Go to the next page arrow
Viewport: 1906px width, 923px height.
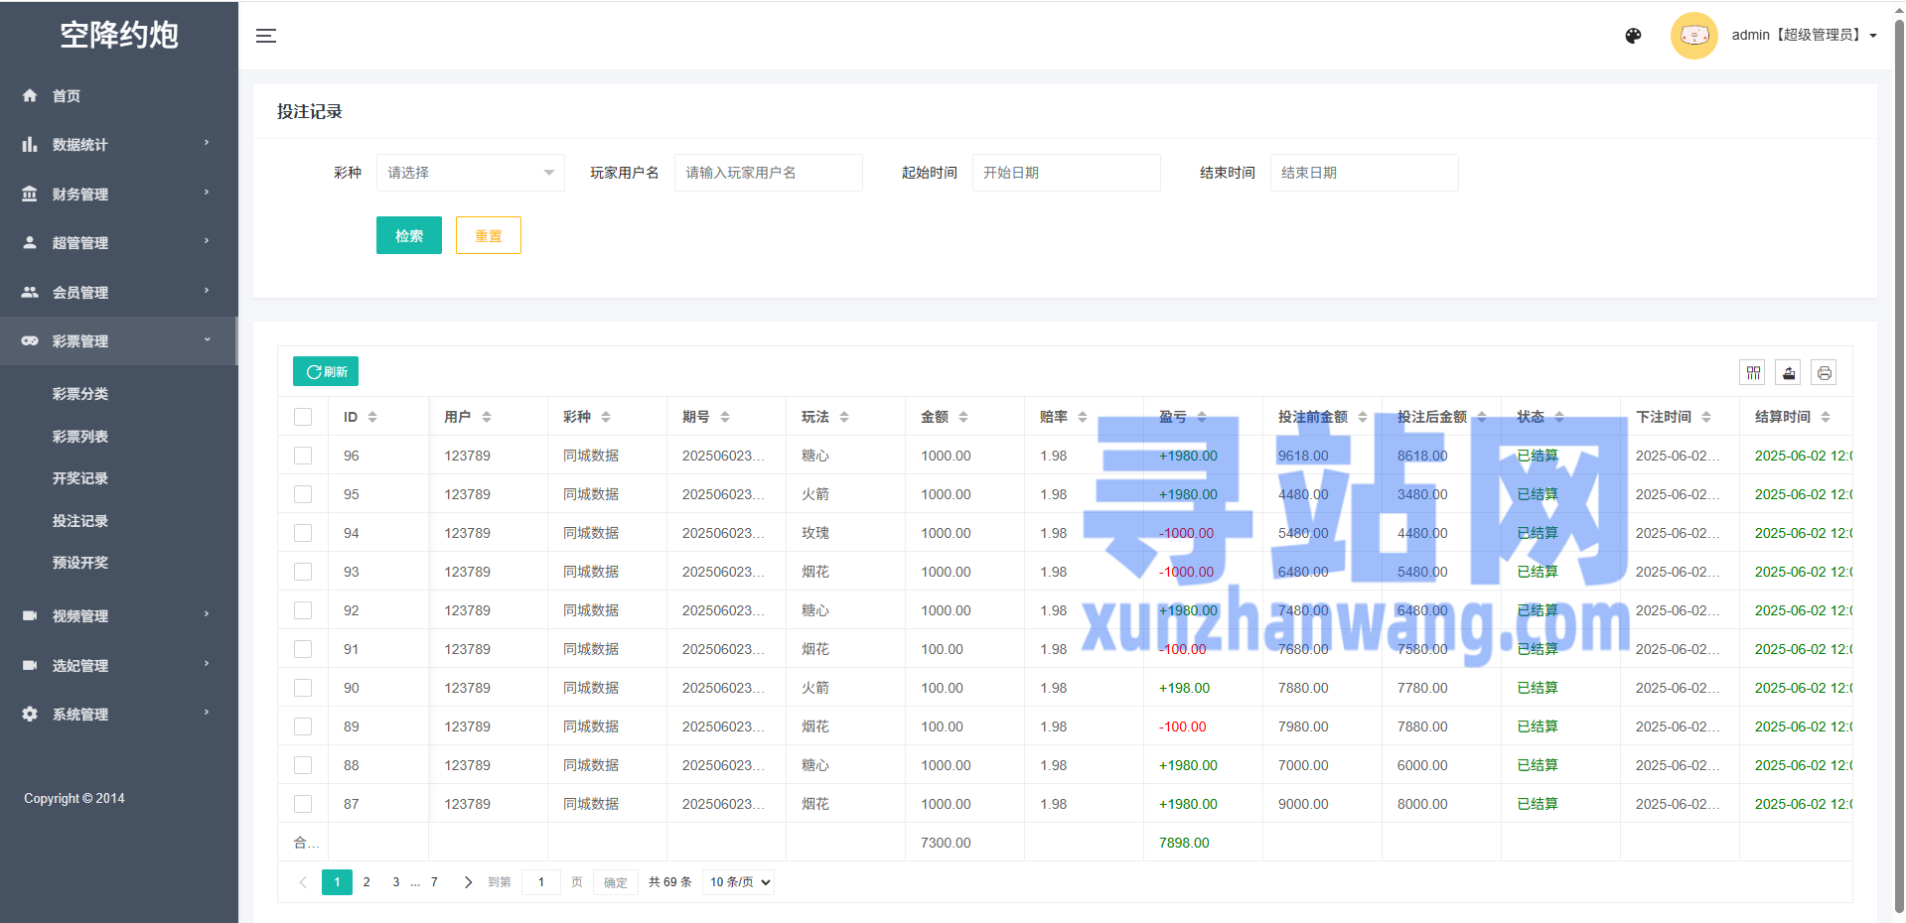point(468,882)
